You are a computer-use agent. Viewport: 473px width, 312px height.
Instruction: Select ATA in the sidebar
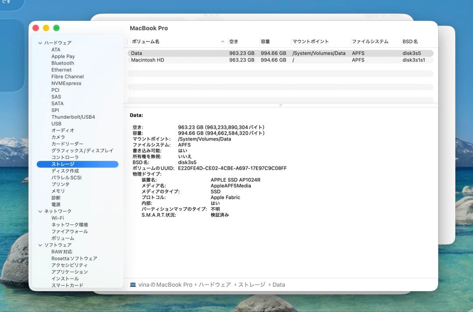[56, 50]
